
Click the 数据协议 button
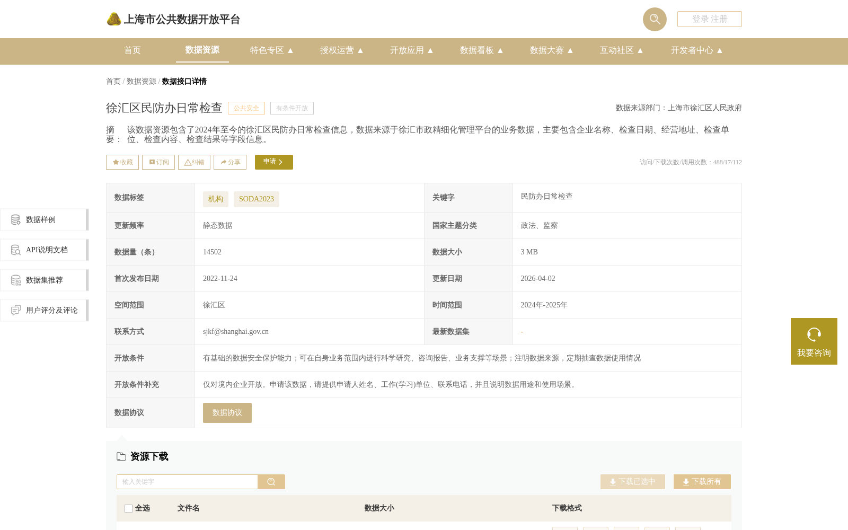point(227,413)
